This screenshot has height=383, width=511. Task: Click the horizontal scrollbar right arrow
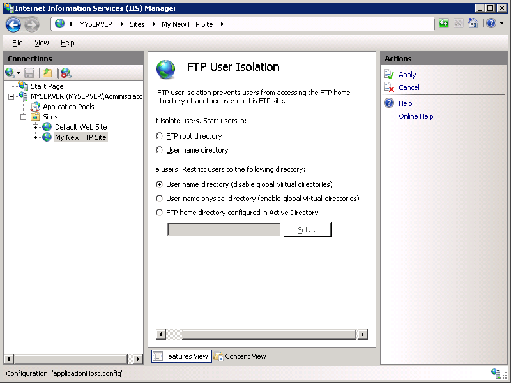362,334
